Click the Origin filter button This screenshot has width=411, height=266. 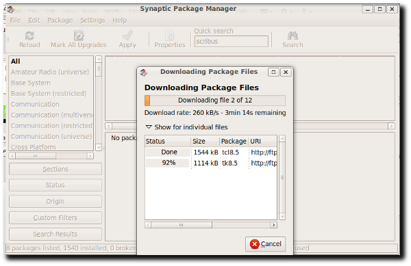pyautogui.click(x=55, y=202)
